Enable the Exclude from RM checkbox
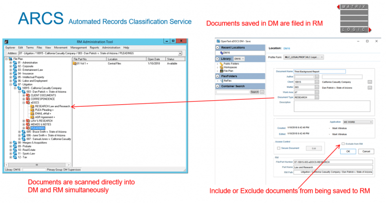 coord(343,144)
